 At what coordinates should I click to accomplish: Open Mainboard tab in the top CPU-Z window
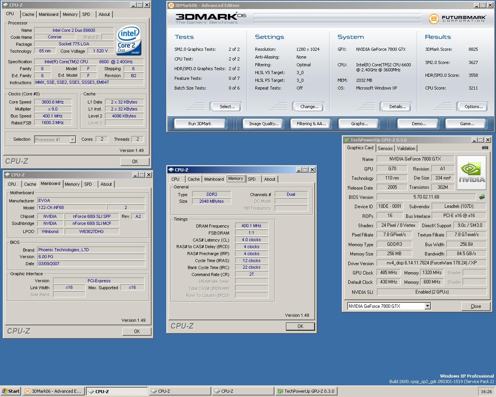(48, 14)
